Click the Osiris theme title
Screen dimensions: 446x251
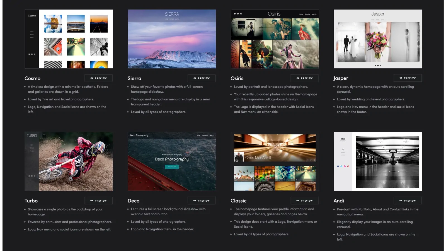(x=237, y=78)
